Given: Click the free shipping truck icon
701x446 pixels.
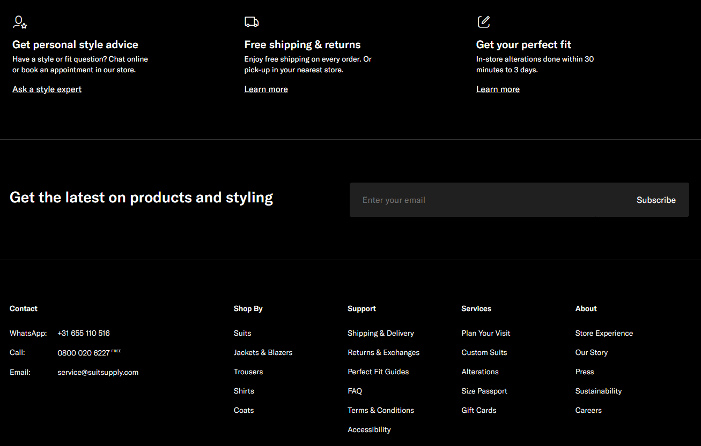Looking at the screenshot, I should [x=251, y=22].
